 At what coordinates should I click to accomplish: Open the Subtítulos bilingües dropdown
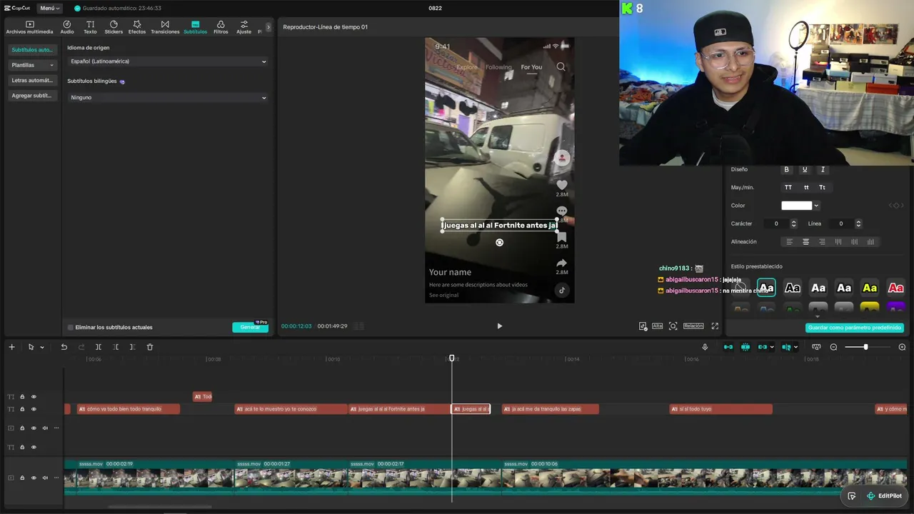[x=168, y=97]
